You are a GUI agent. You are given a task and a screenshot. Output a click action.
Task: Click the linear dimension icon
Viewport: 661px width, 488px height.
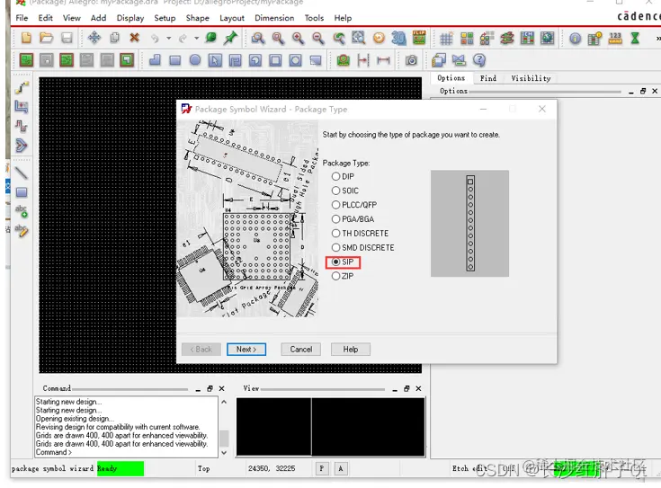383,60
